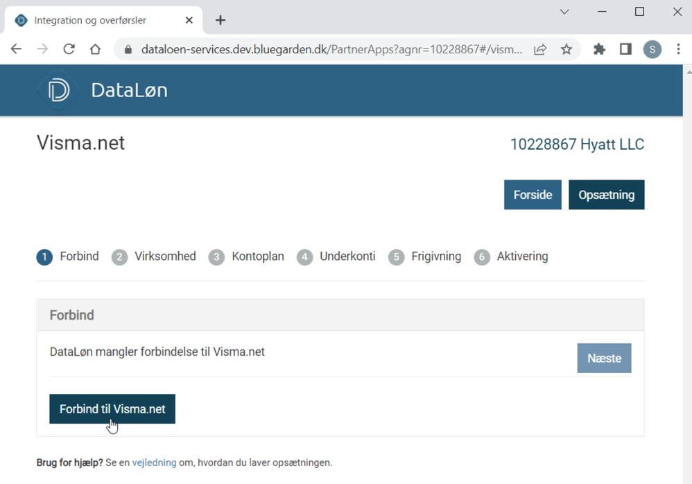Select step 2 Virksomhed

click(153, 257)
